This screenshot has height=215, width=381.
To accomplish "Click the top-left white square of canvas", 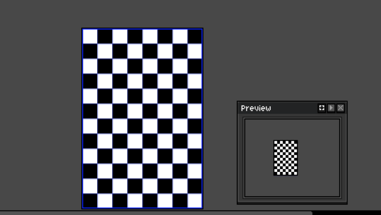I will tap(90, 36).
